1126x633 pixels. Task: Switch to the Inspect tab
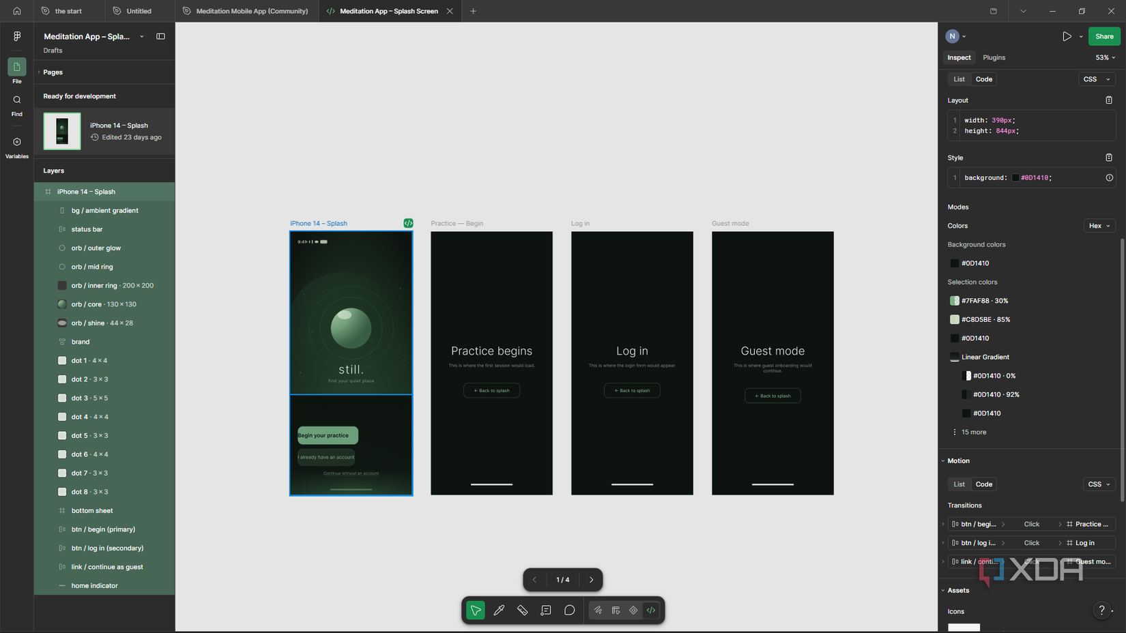pos(959,57)
